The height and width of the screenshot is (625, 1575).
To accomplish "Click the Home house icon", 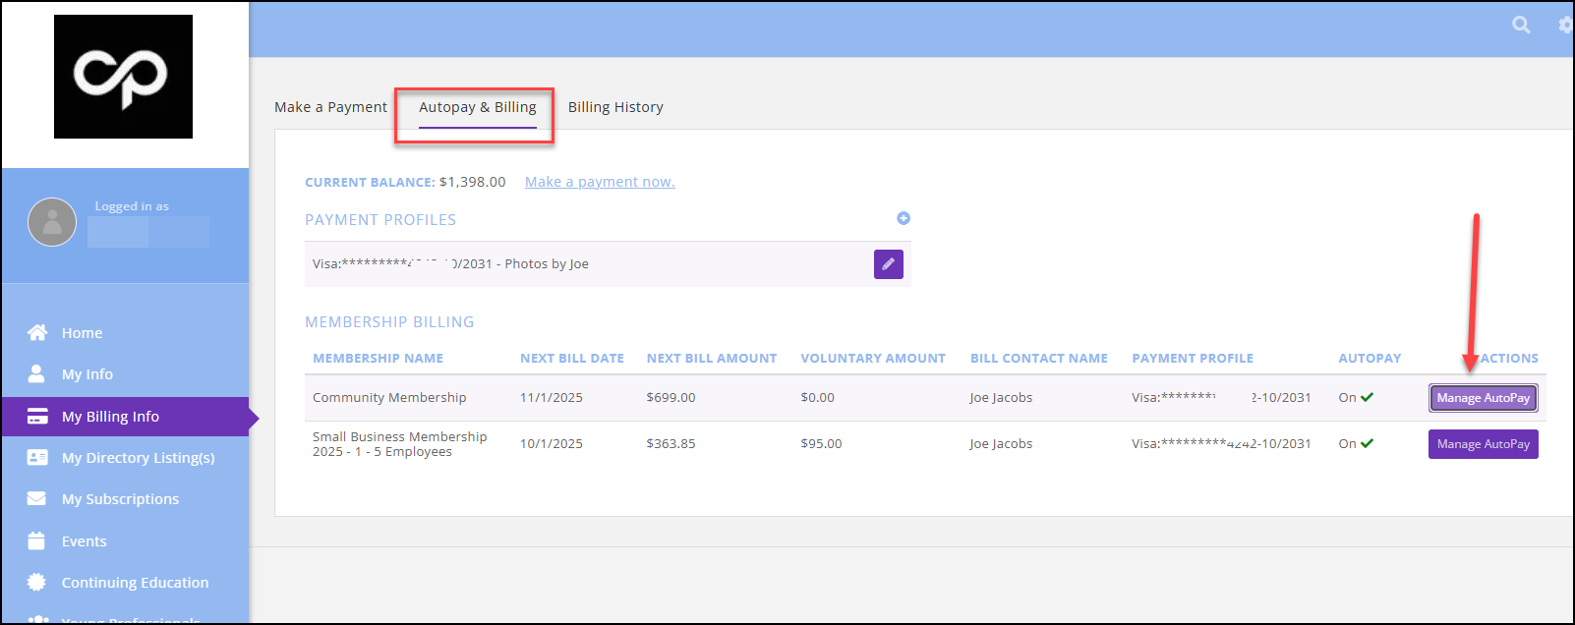I will pos(37,332).
